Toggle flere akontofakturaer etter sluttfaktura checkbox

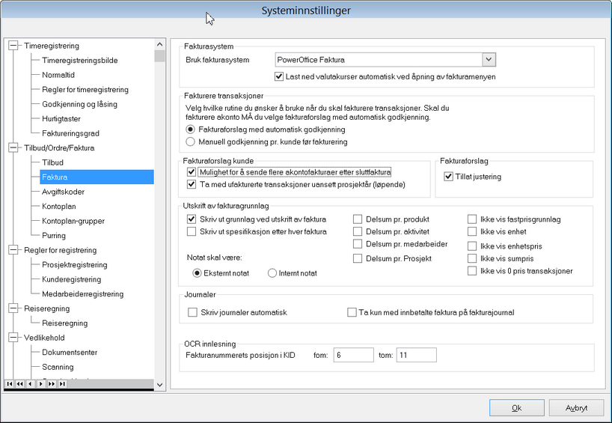[x=192, y=172]
